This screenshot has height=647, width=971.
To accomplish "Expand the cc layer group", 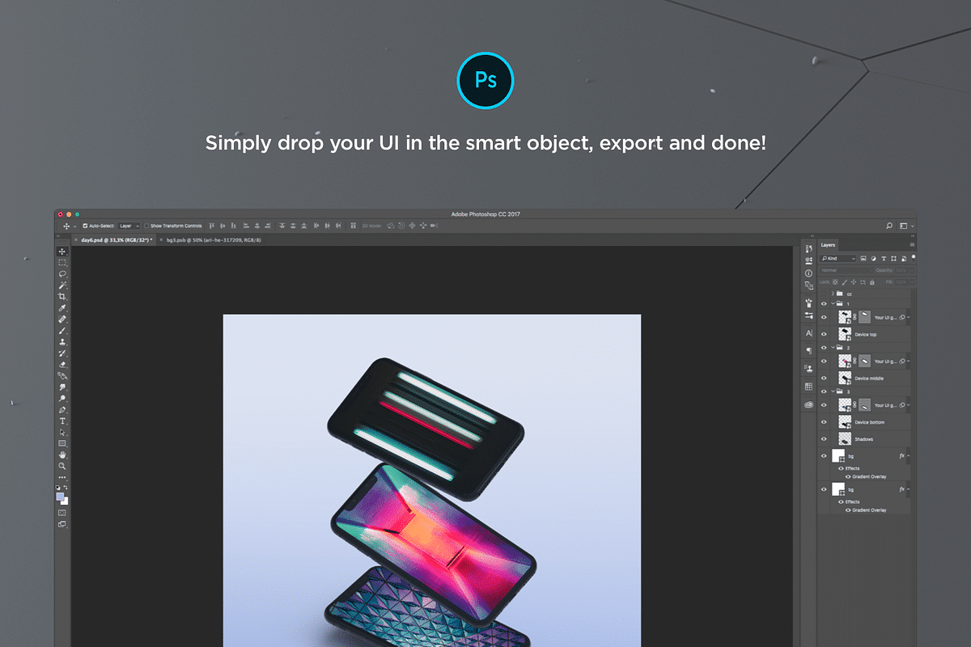I will pyautogui.click(x=833, y=293).
